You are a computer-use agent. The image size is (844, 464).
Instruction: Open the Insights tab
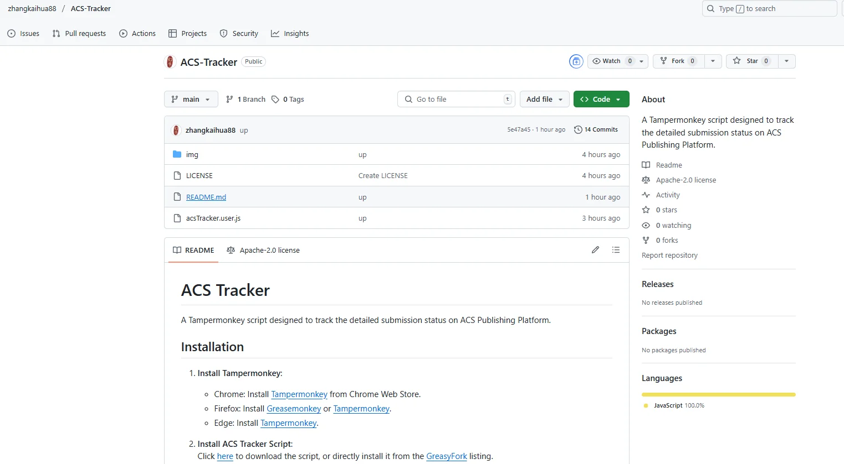(290, 33)
